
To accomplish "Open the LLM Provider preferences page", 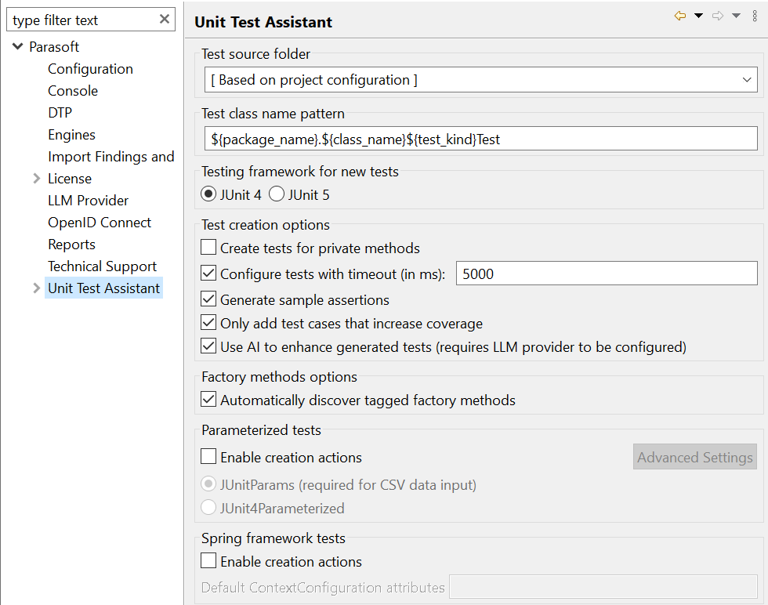I will (x=88, y=201).
